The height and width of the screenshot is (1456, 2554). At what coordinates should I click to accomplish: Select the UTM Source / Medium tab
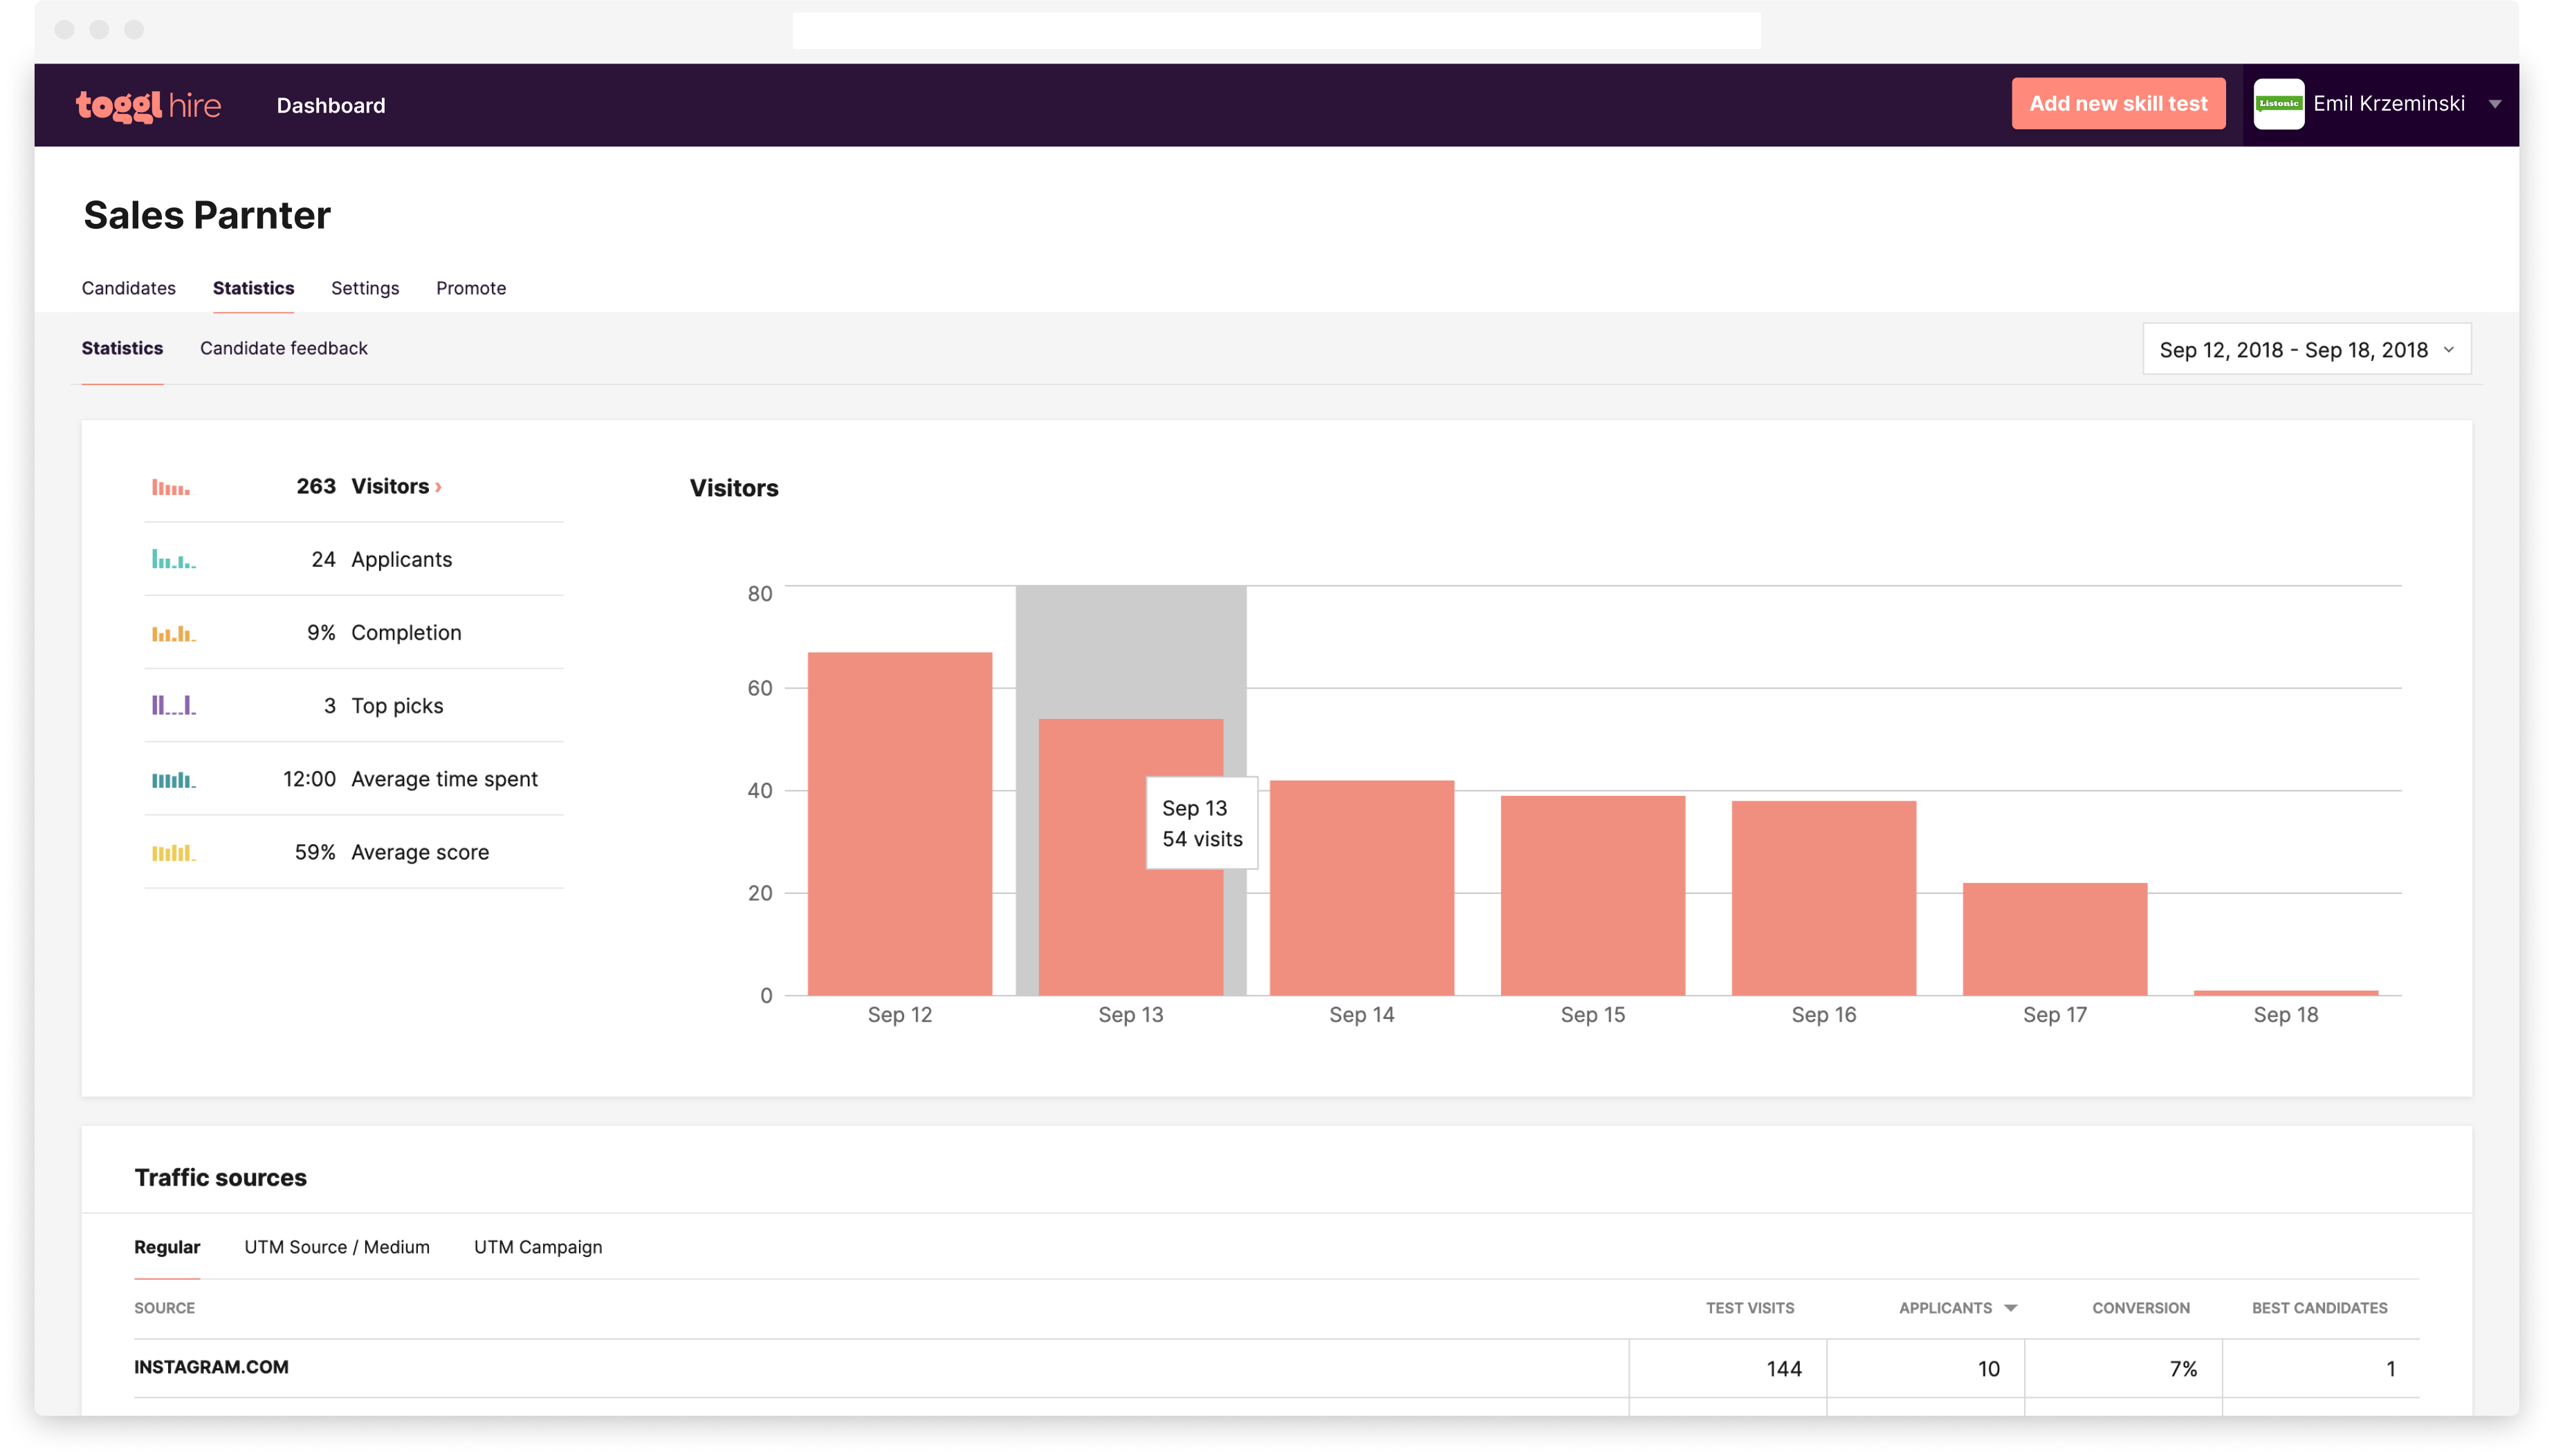pyautogui.click(x=336, y=1247)
